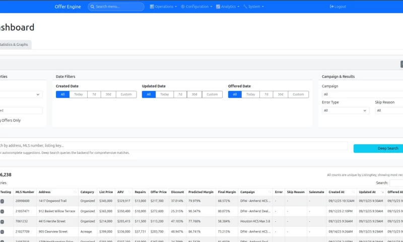Viewport: 403px width, 242px height.
Task: Select Today under Updated Date
Action: coord(165,94)
